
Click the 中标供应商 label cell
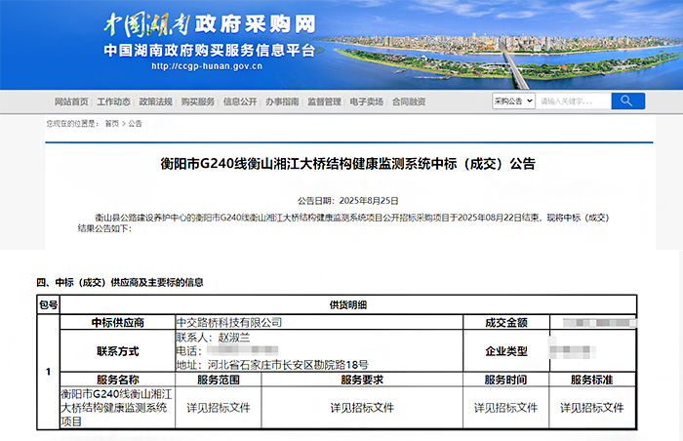[x=118, y=323]
